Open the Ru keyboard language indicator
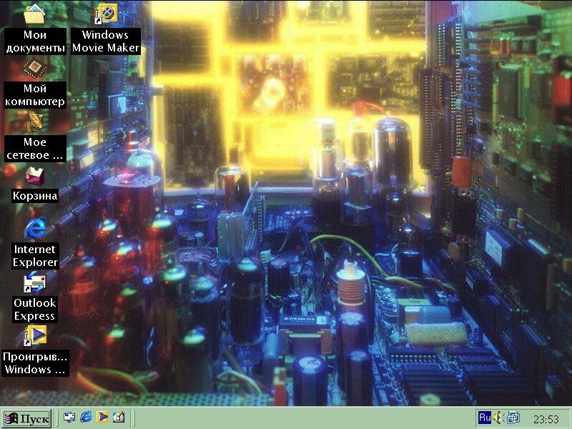Image resolution: width=572 pixels, height=429 pixels. [485, 418]
